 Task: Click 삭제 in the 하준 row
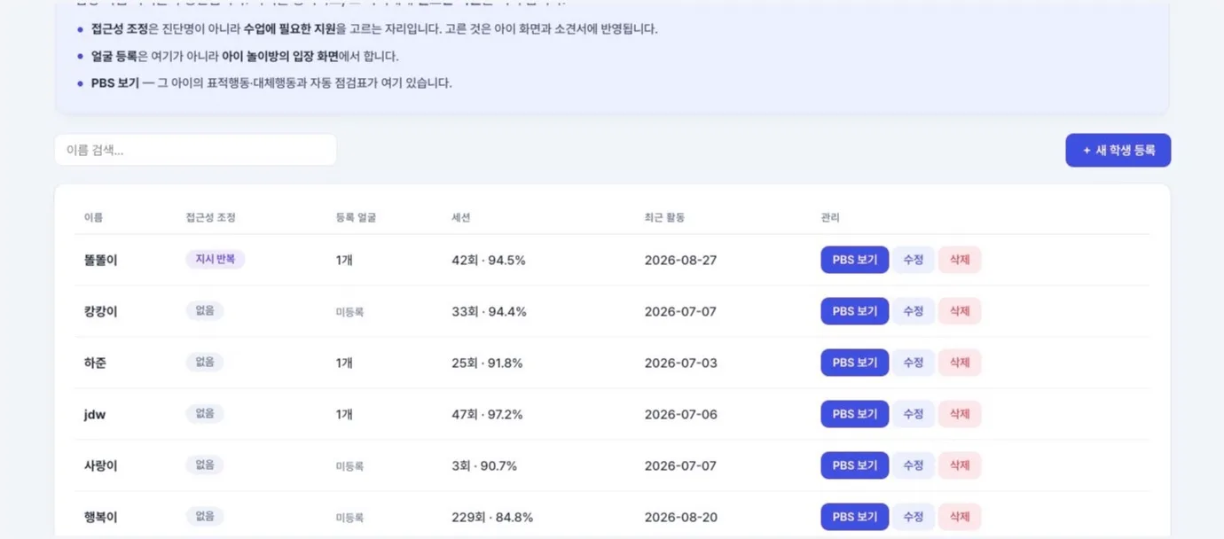[960, 363]
